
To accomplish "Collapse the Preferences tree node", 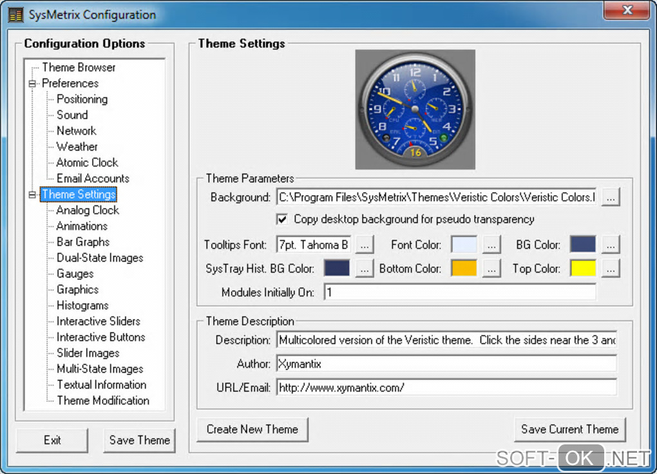I will click(x=32, y=83).
